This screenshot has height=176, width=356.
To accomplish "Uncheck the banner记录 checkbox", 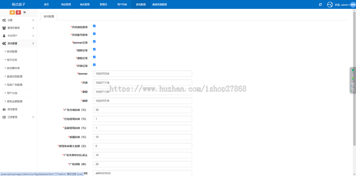I will coord(94,41).
